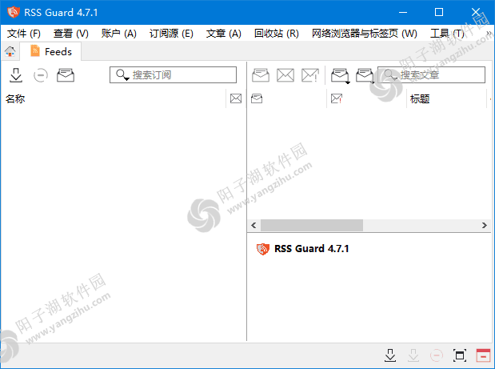The image size is (495, 369).
Task: Open the 回收站 (R) menu
Action: click(x=276, y=33)
